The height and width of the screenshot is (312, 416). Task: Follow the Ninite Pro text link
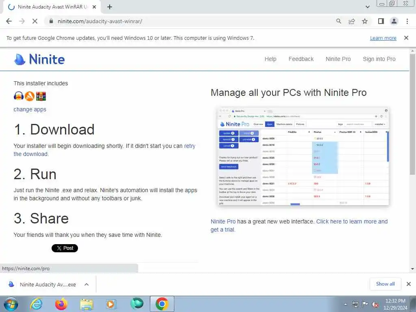(x=223, y=221)
